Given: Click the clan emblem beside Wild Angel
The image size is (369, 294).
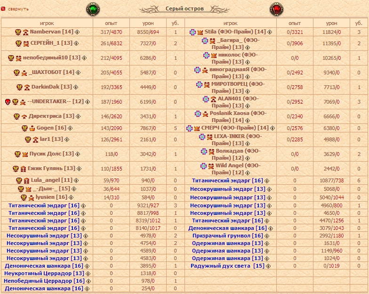Looking at the screenshot, I should [203, 166].
